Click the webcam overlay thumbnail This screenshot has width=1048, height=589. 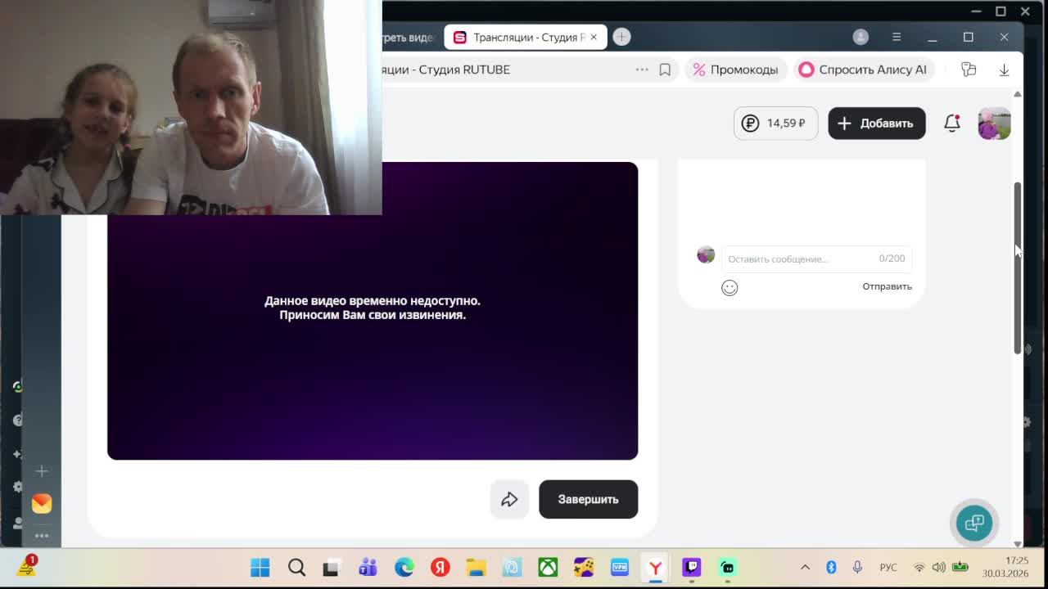tap(191, 107)
